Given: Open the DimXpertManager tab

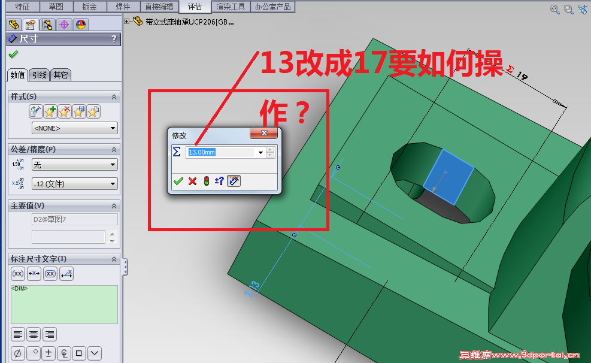Looking at the screenshot, I should pos(63,25).
